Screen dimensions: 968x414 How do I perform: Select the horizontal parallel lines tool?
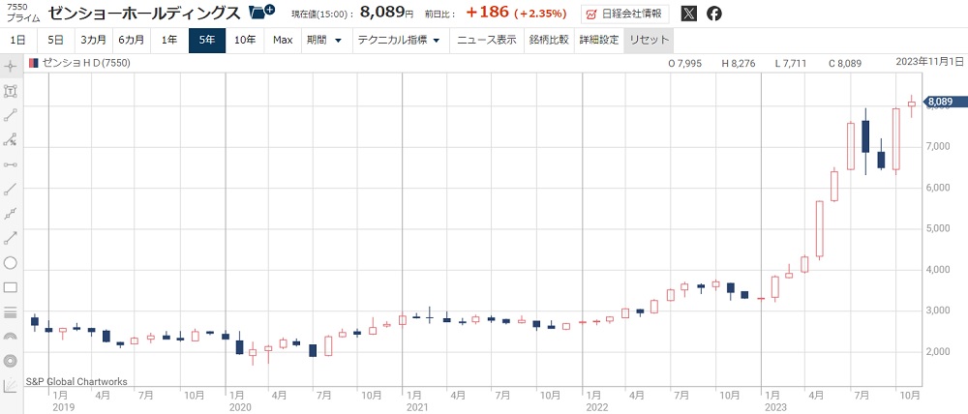(x=10, y=312)
